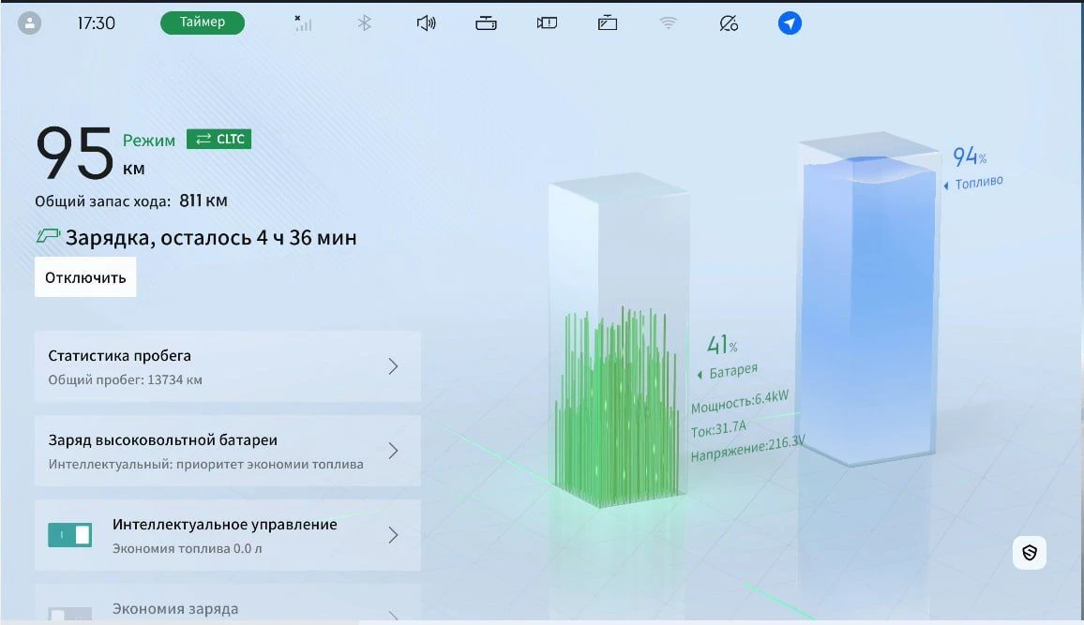Open the user profile avatar
The height and width of the screenshot is (625, 1084).
click(29, 22)
